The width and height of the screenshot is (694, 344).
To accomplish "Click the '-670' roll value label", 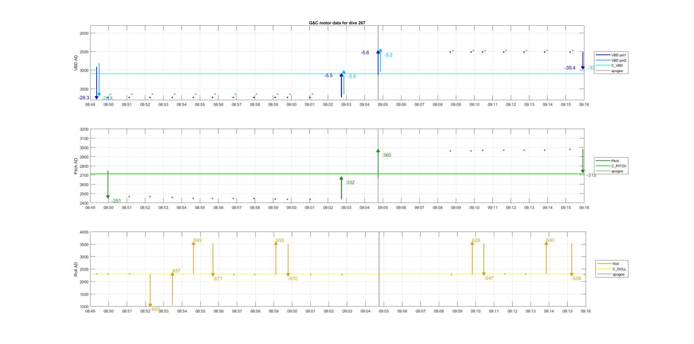I will click(x=293, y=279).
